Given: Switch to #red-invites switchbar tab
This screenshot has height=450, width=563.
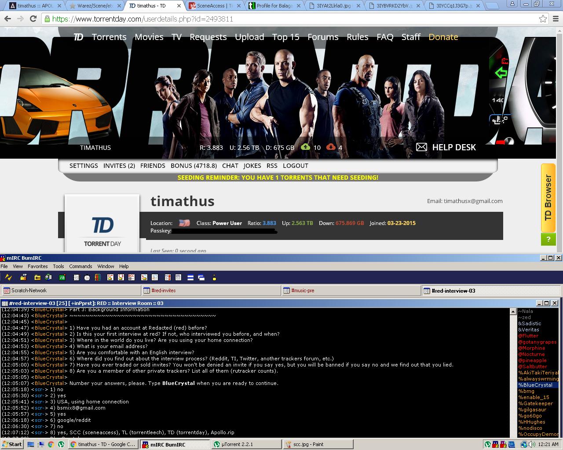Looking at the screenshot, I should pyautogui.click(x=211, y=290).
